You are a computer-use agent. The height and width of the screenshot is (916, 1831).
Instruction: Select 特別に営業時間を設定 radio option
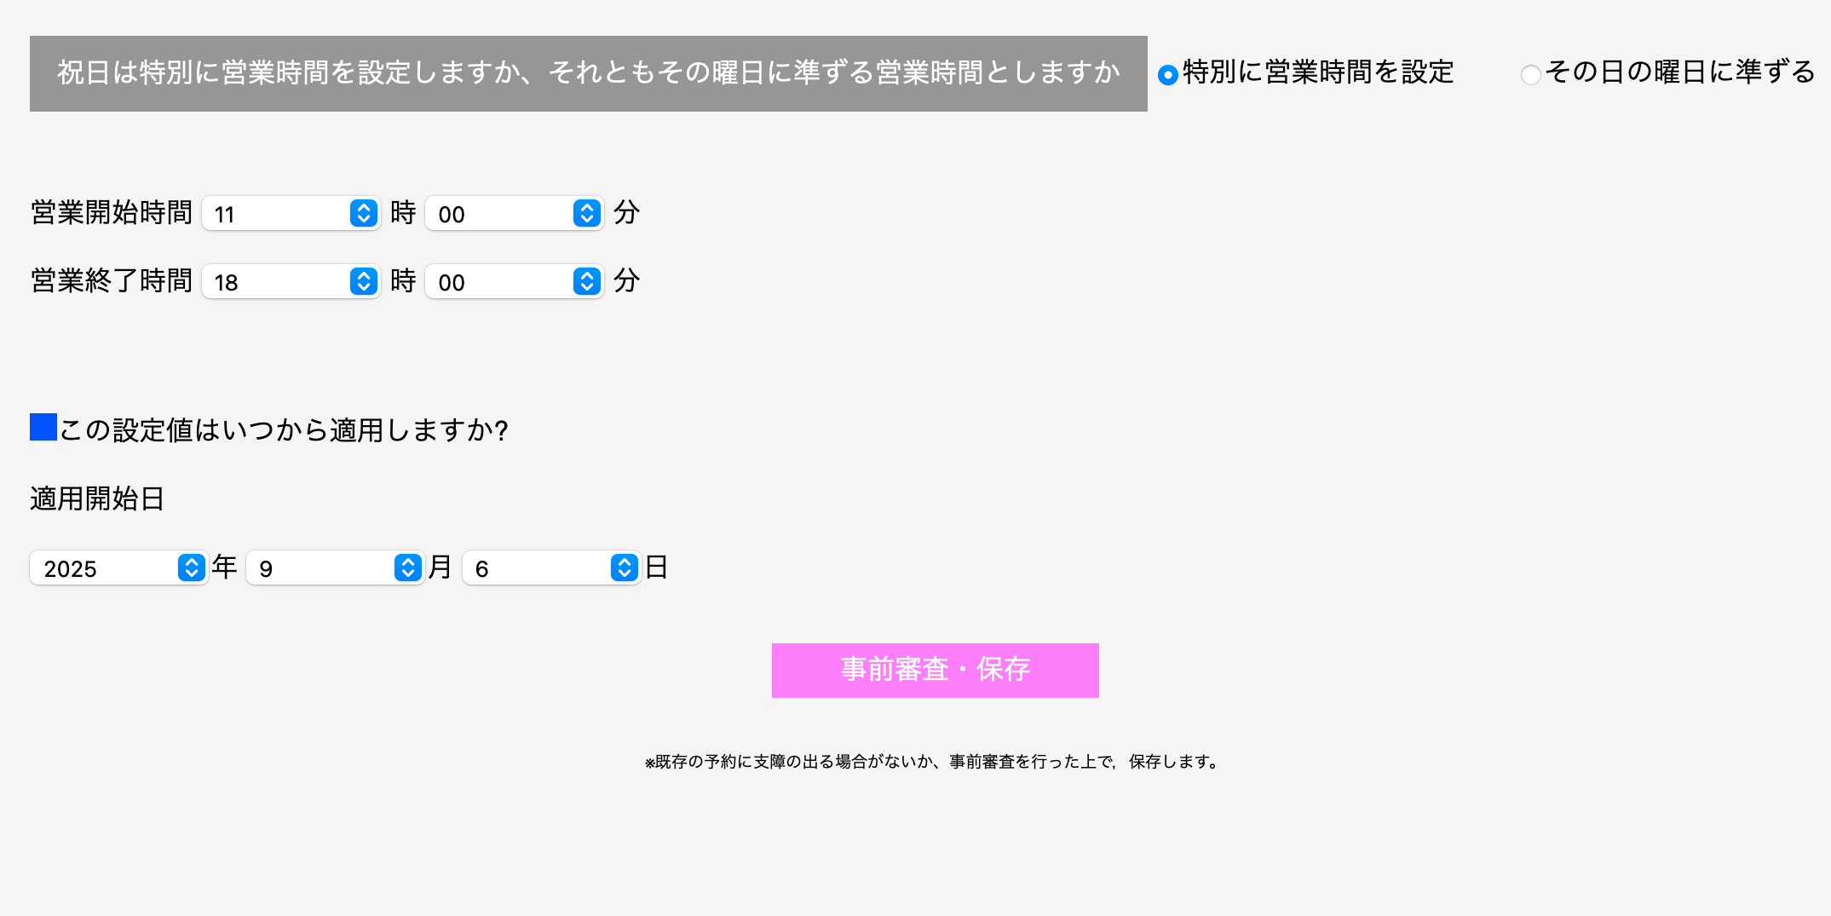[1166, 74]
